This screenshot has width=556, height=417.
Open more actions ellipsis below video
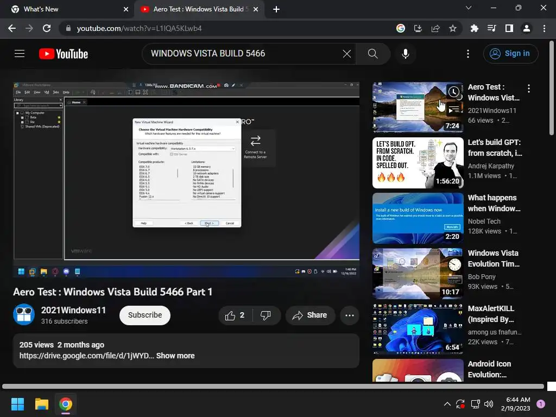(x=350, y=315)
